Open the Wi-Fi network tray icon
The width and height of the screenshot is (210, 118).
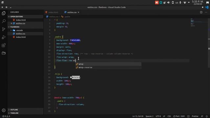(185, 3)
